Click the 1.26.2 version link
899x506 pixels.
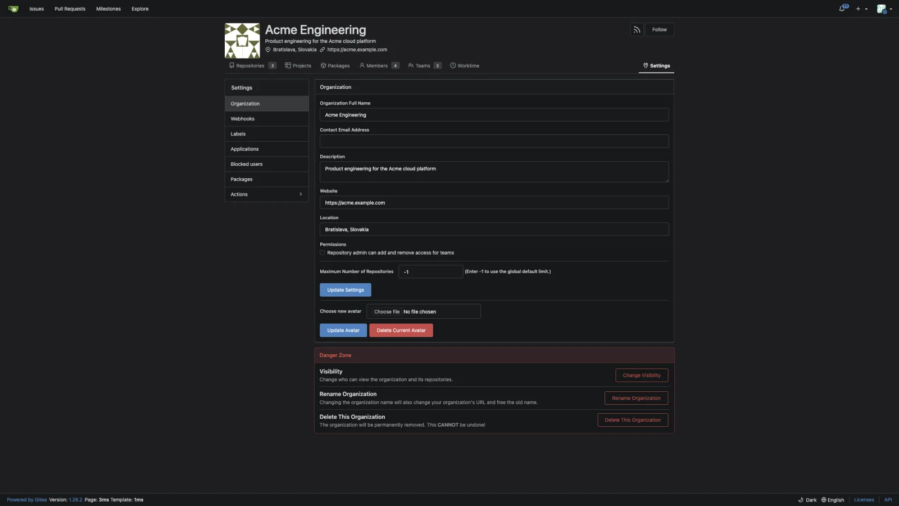coord(75,500)
